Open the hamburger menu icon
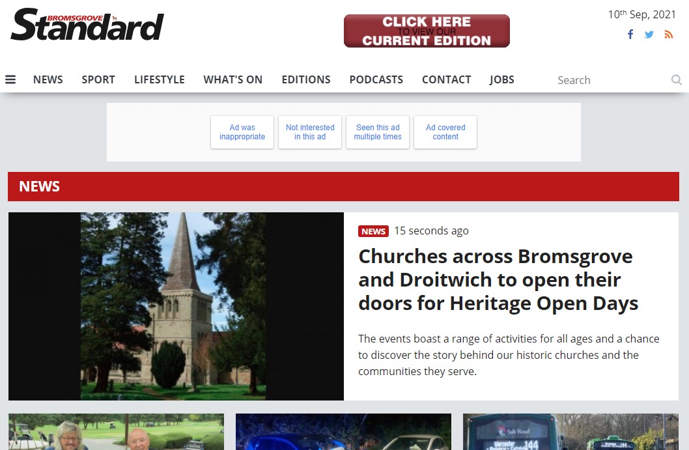This screenshot has height=450, width=689. click(10, 79)
